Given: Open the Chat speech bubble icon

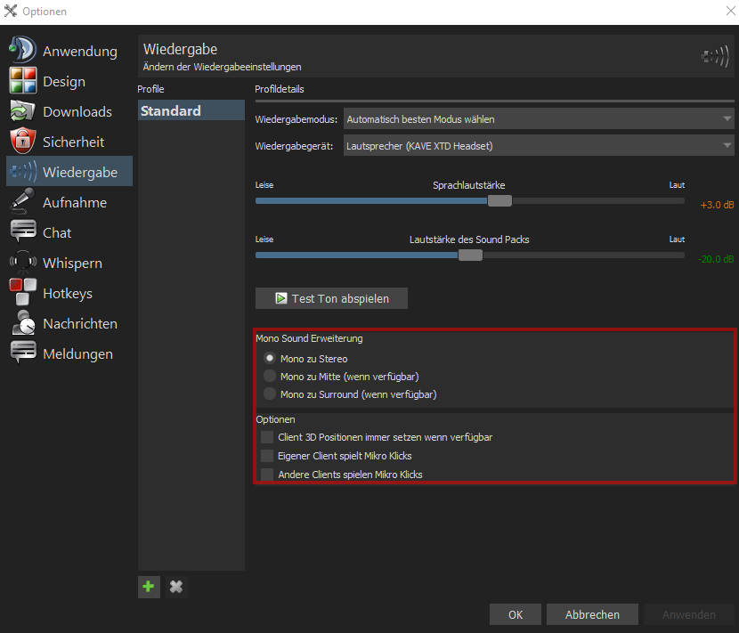Looking at the screenshot, I should [x=22, y=231].
